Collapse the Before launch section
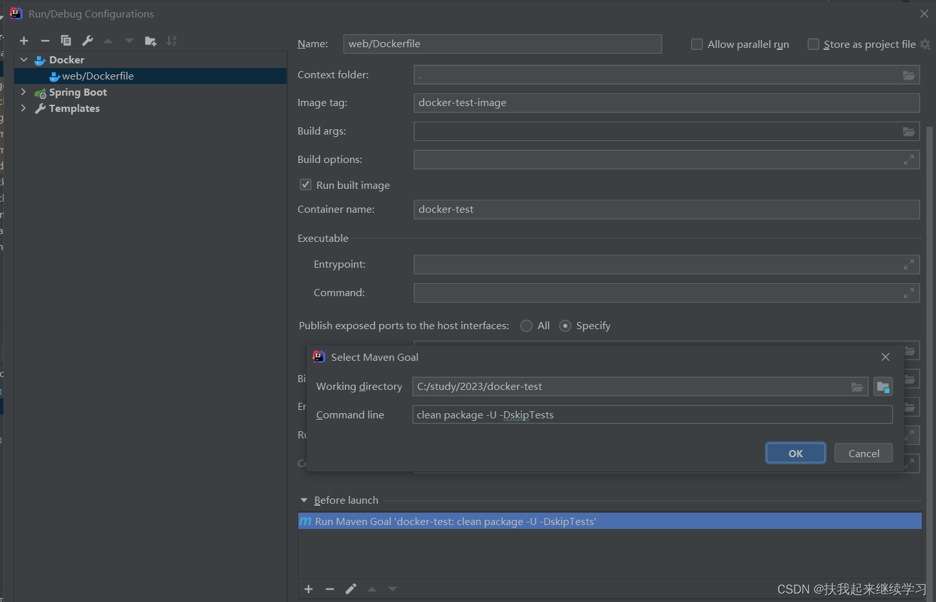Viewport: 936px width, 602px height. click(x=304, y=500)
